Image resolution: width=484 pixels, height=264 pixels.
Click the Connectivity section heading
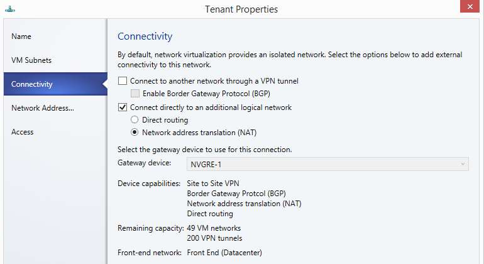(145, 36)
